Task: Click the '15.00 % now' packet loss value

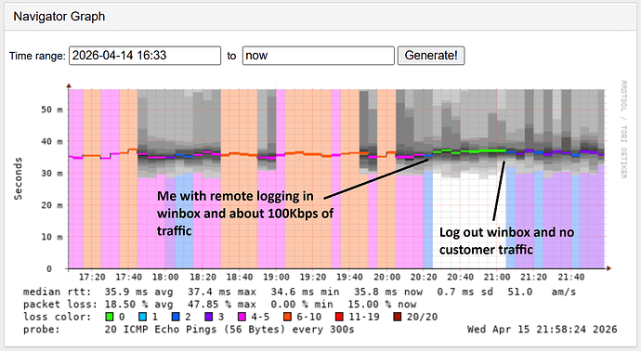Action: [382, 305]
